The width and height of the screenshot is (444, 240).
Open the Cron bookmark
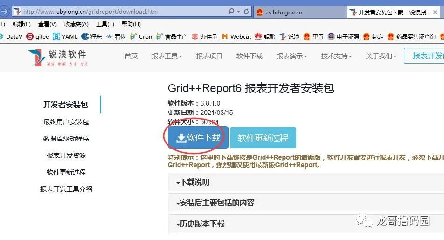tap(141, 36)
